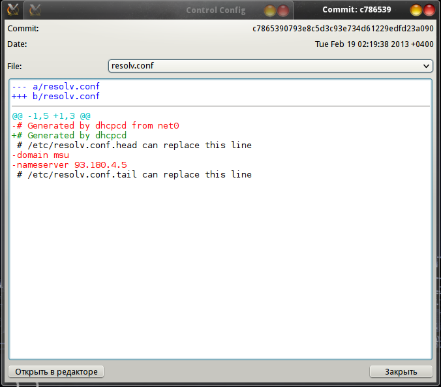Click the full commit hash value
This screenshot has width=441, height=387.
[x=342, y=29]
